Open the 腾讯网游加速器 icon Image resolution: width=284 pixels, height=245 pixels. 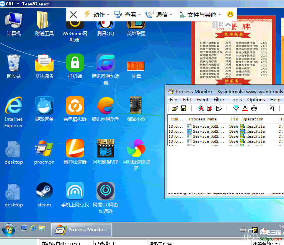(106, 70)
